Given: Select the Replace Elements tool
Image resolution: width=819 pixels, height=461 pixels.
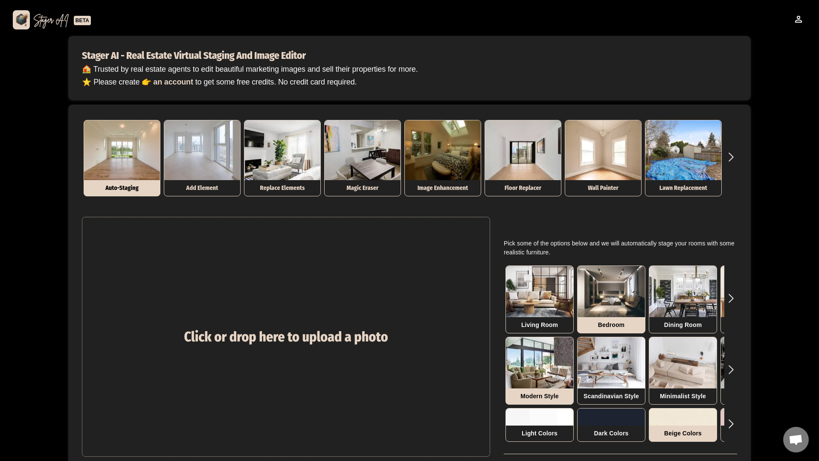Looking at the screenshot, I should pyautogui.click(x=282, y=158).
